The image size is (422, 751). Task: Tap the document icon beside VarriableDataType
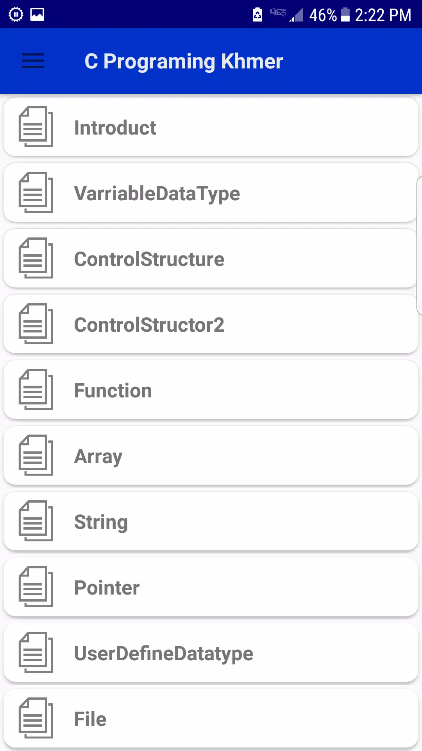(36, 192)
